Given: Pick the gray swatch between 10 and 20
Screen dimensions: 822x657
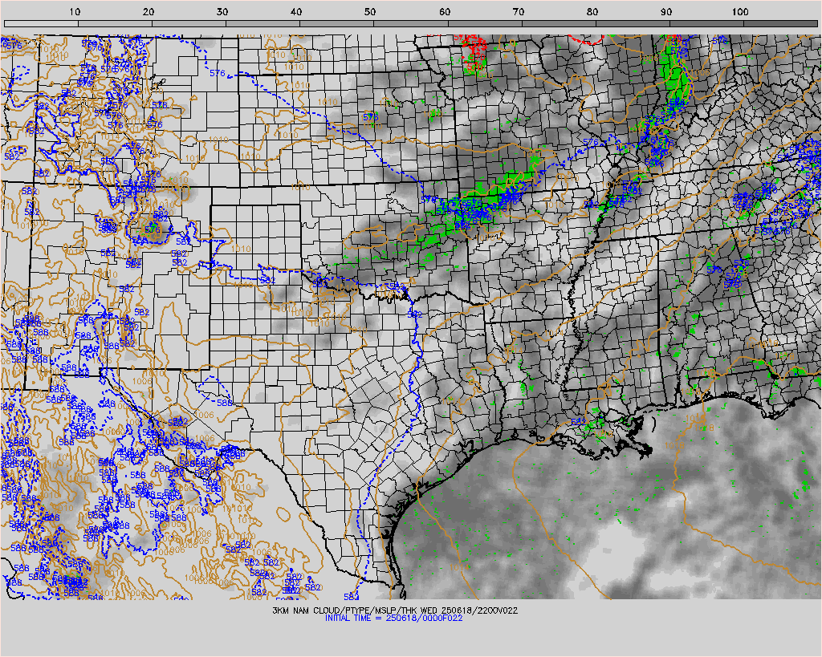Looking at the screenshot, I should click(116, 23).
